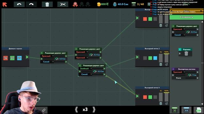The width and height of the screenshot is (204, 114).
Task: Click blue square in Выходной поток 2
Action: tap(155, 58)
